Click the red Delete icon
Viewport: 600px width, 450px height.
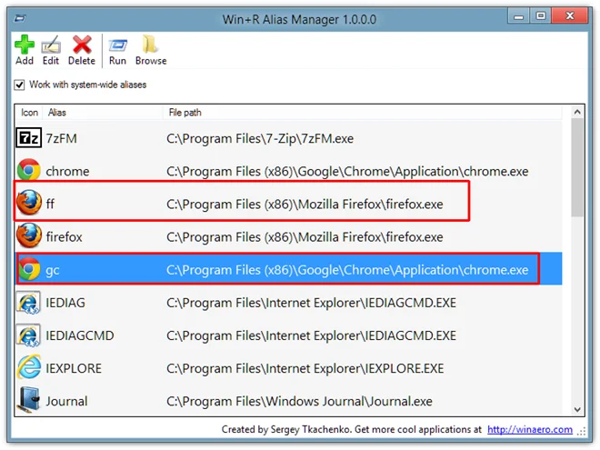click(x=82, y=45)
